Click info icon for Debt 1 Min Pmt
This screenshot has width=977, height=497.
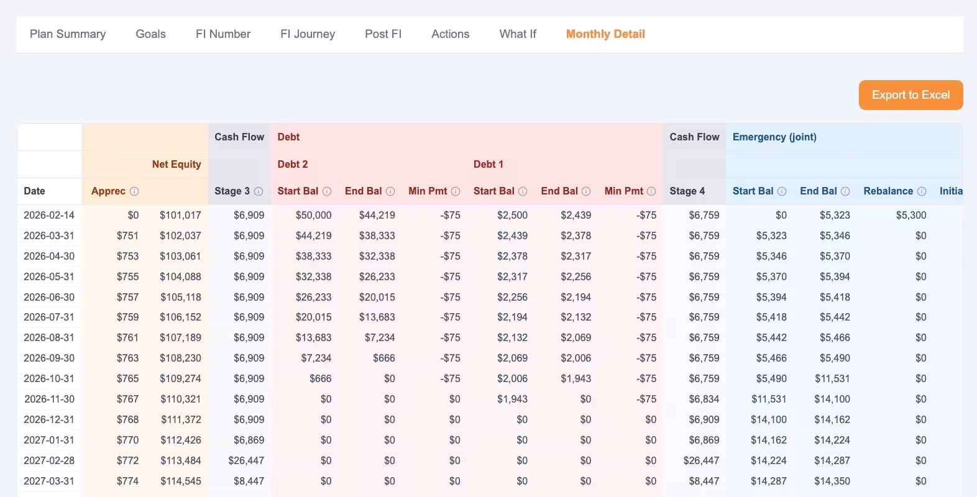pos(651,191)
